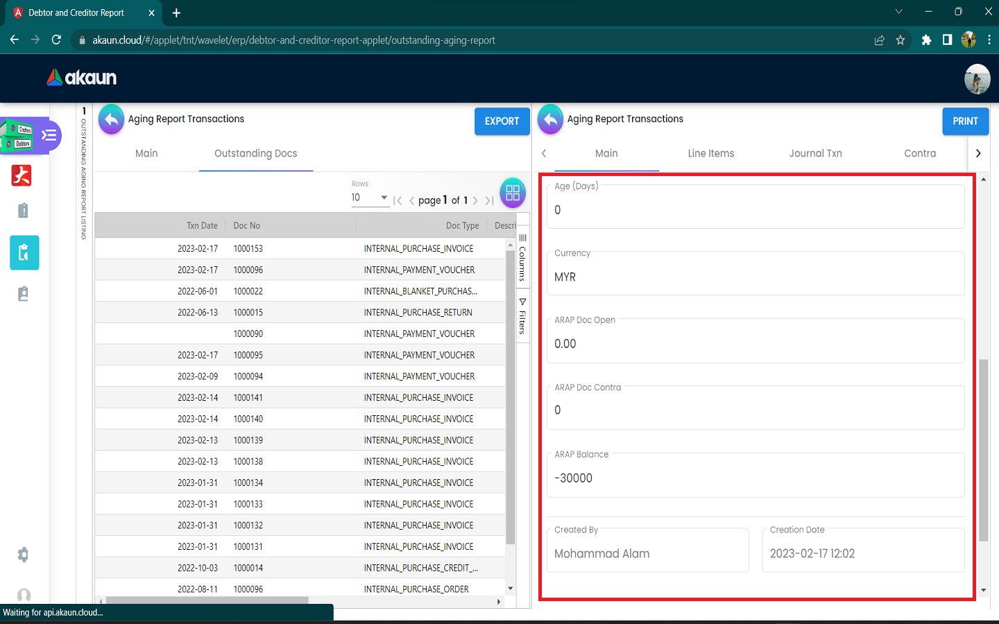Screen dimensions: 999x624
Task: Click the user avatar in akaun header
Action: 977,79
